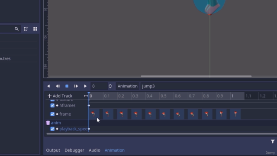Click the timeline ruler at 1.2

tap(263, 96)
